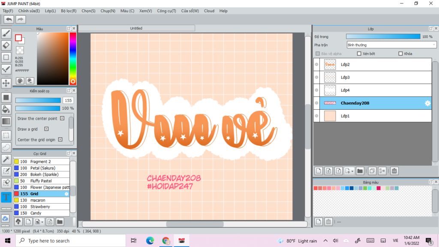Select the Lasso tool
The height and width of the screenshot is (247, 439).
[6, 147]
